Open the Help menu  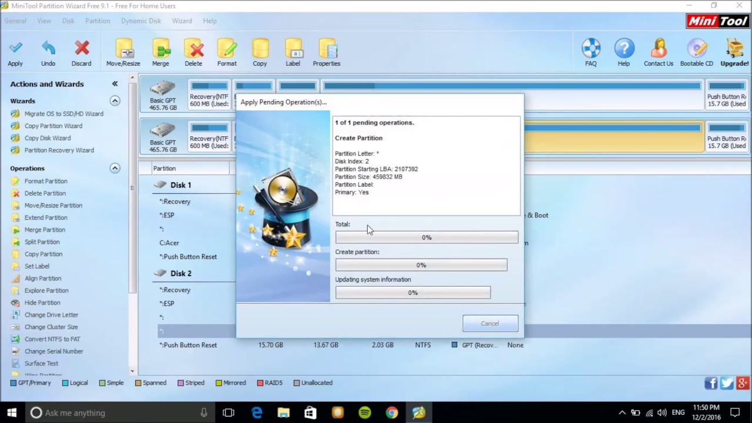(x=210, y=21)
